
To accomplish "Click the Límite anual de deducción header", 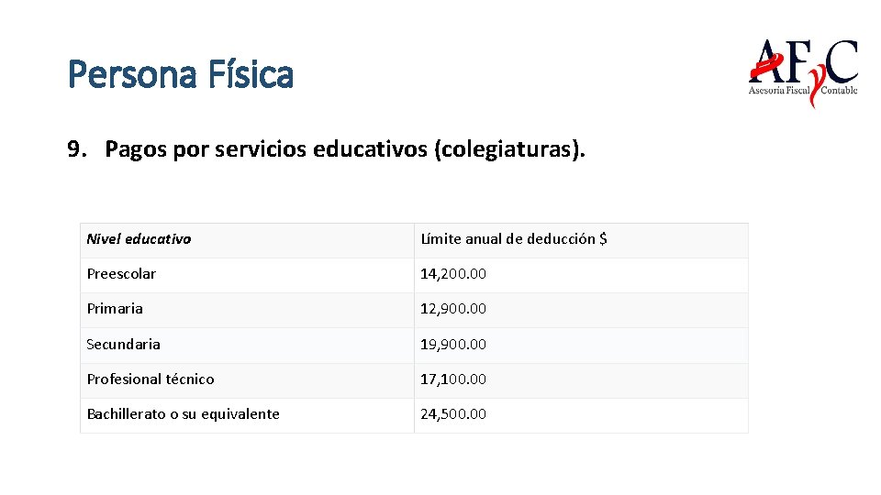I will click(514, 239).
